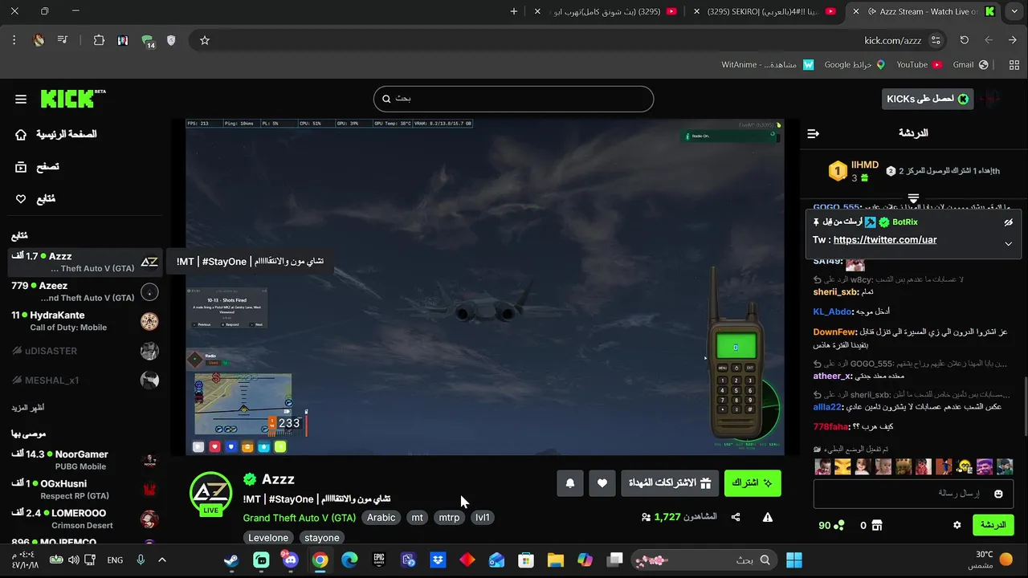1028x578 pixels.
Task: Open the following item with heart icon
Action: [36, 199]
